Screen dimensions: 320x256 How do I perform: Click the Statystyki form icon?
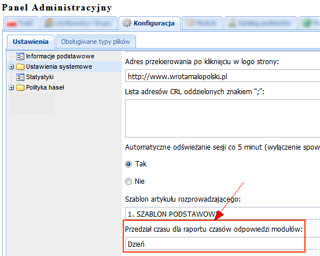[x=20, y=77]
